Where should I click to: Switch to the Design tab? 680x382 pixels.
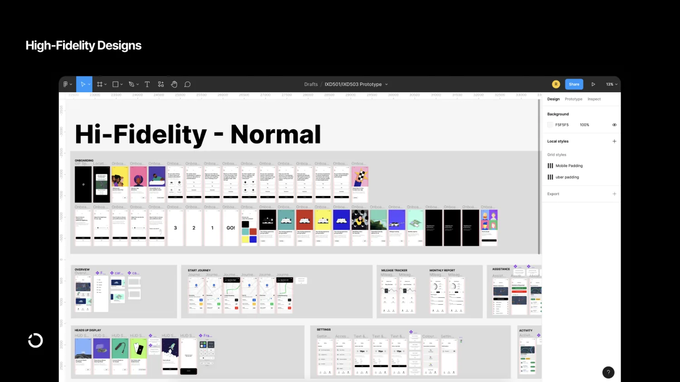(x=554, y=99)
